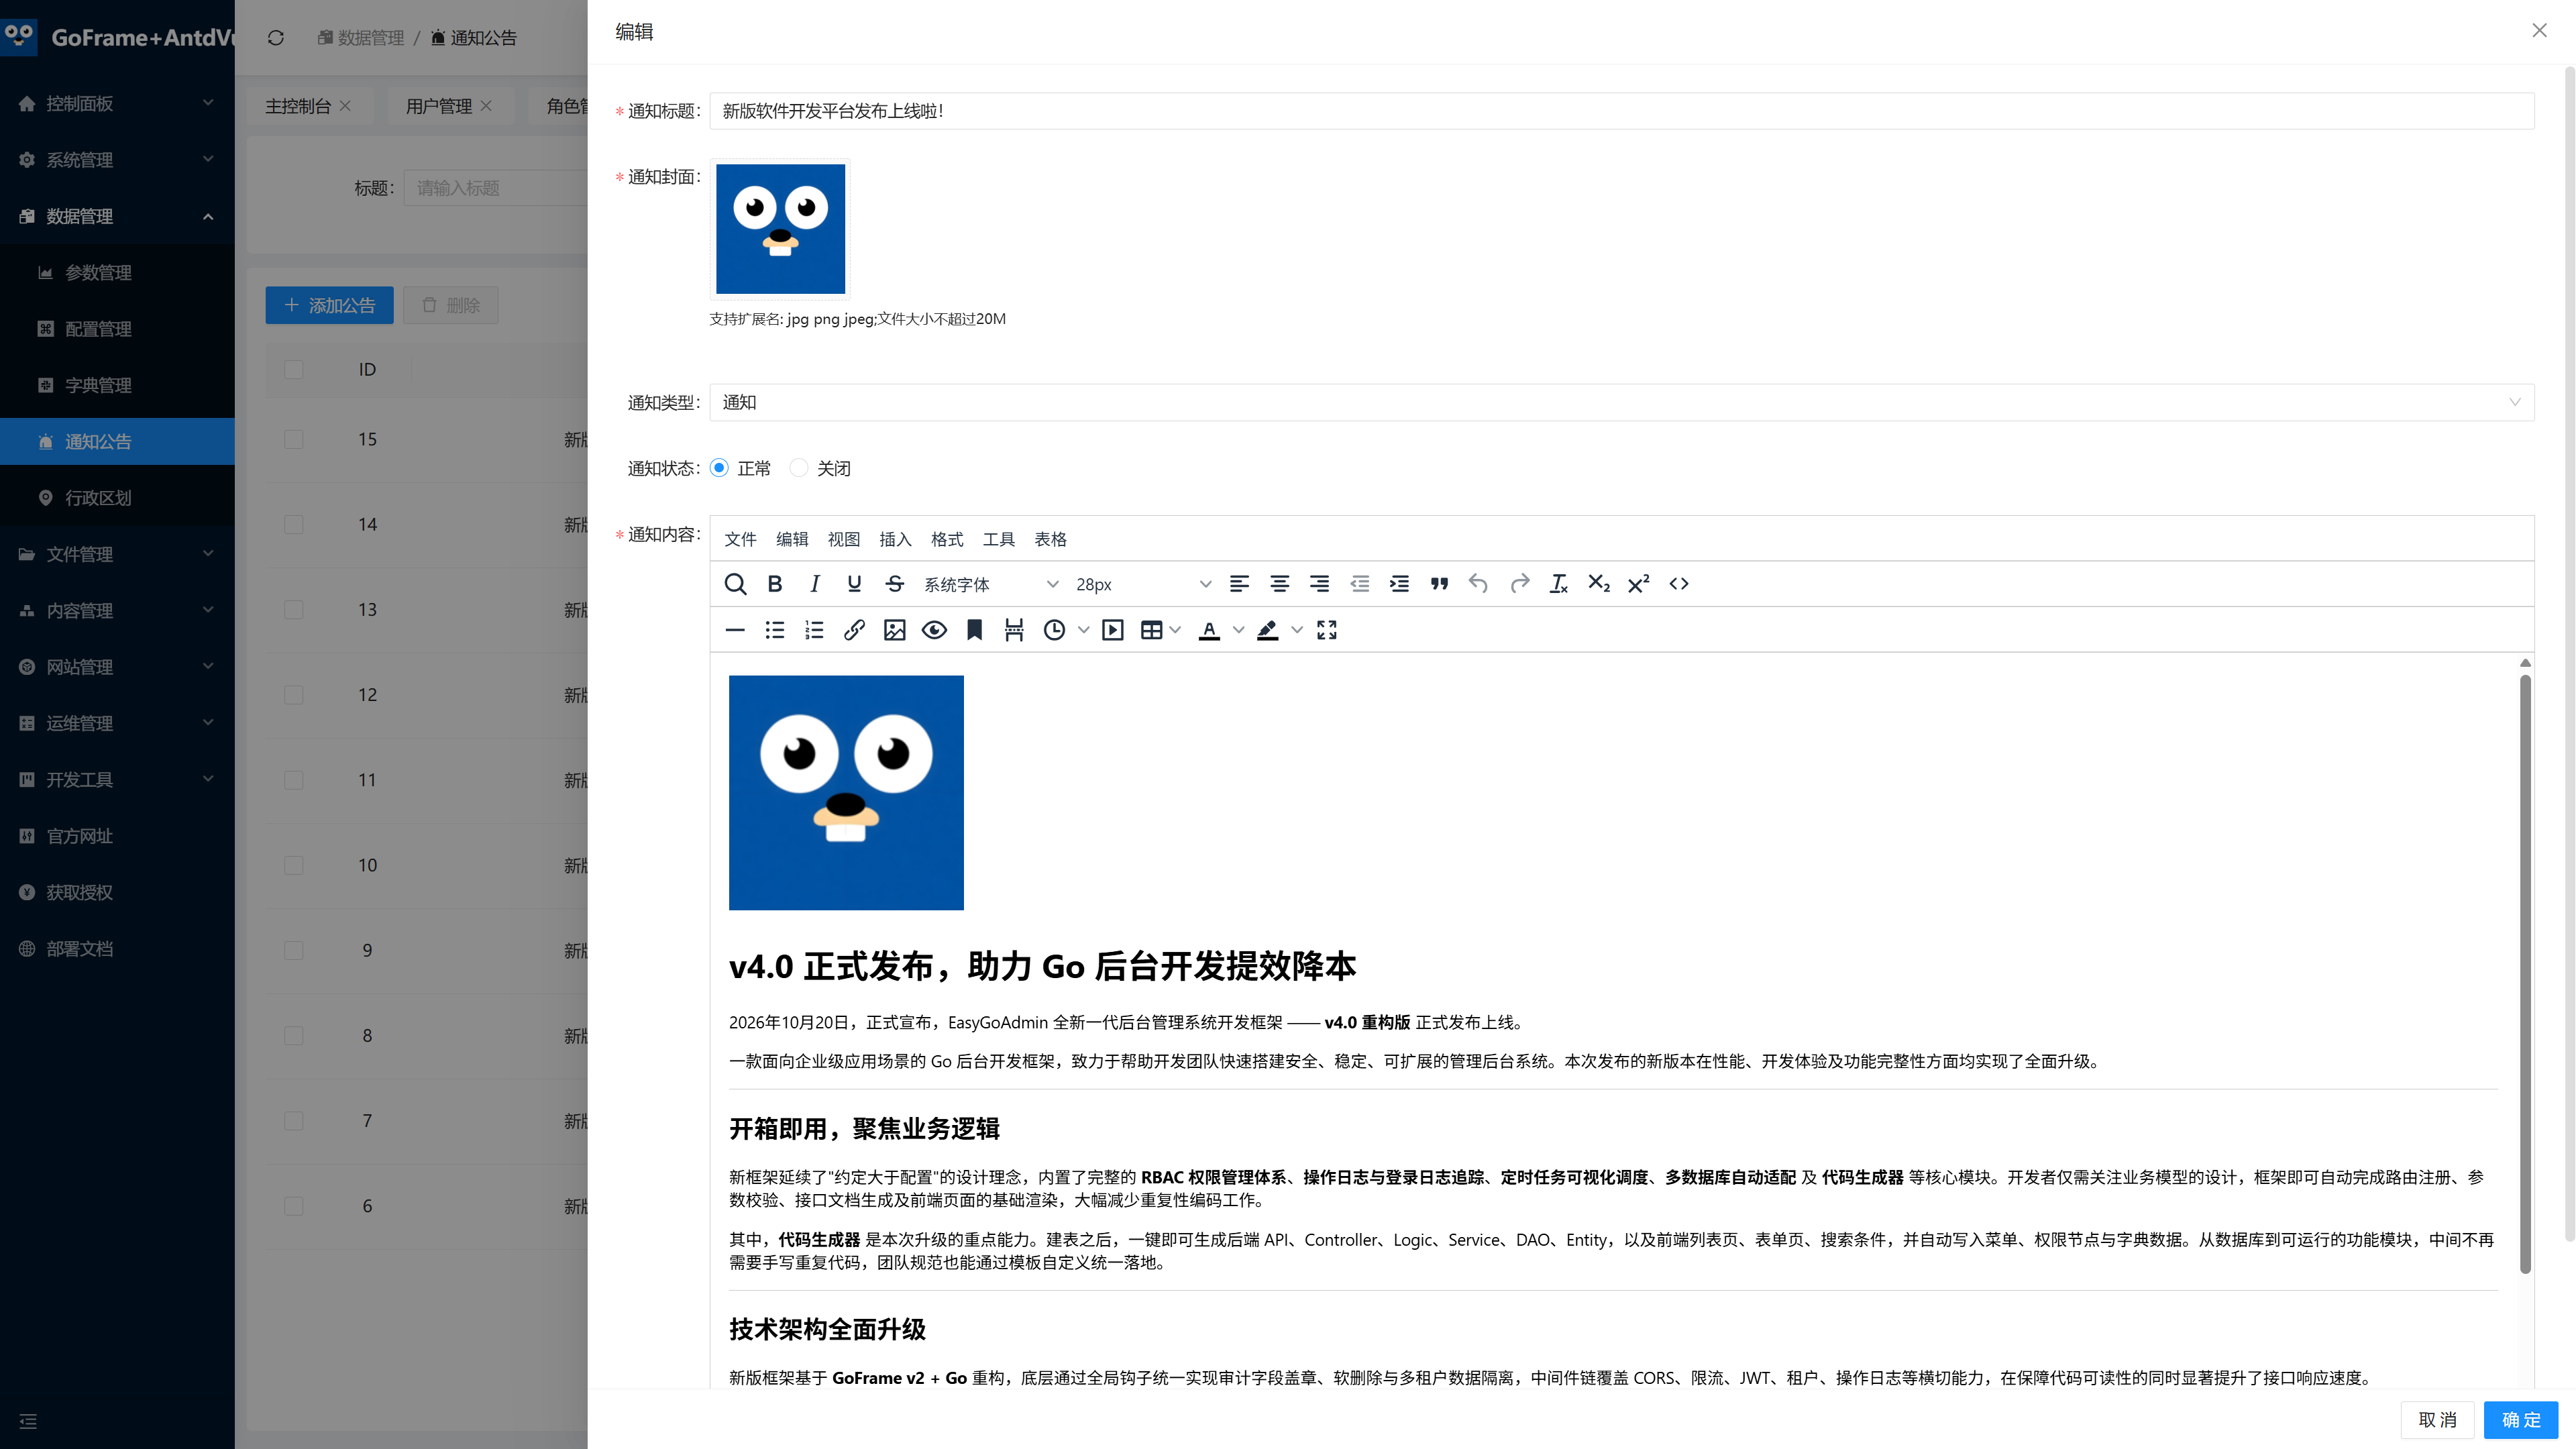The image size is (2576, 1449).
Task: Insert numbered list
Action: point(814,630)
